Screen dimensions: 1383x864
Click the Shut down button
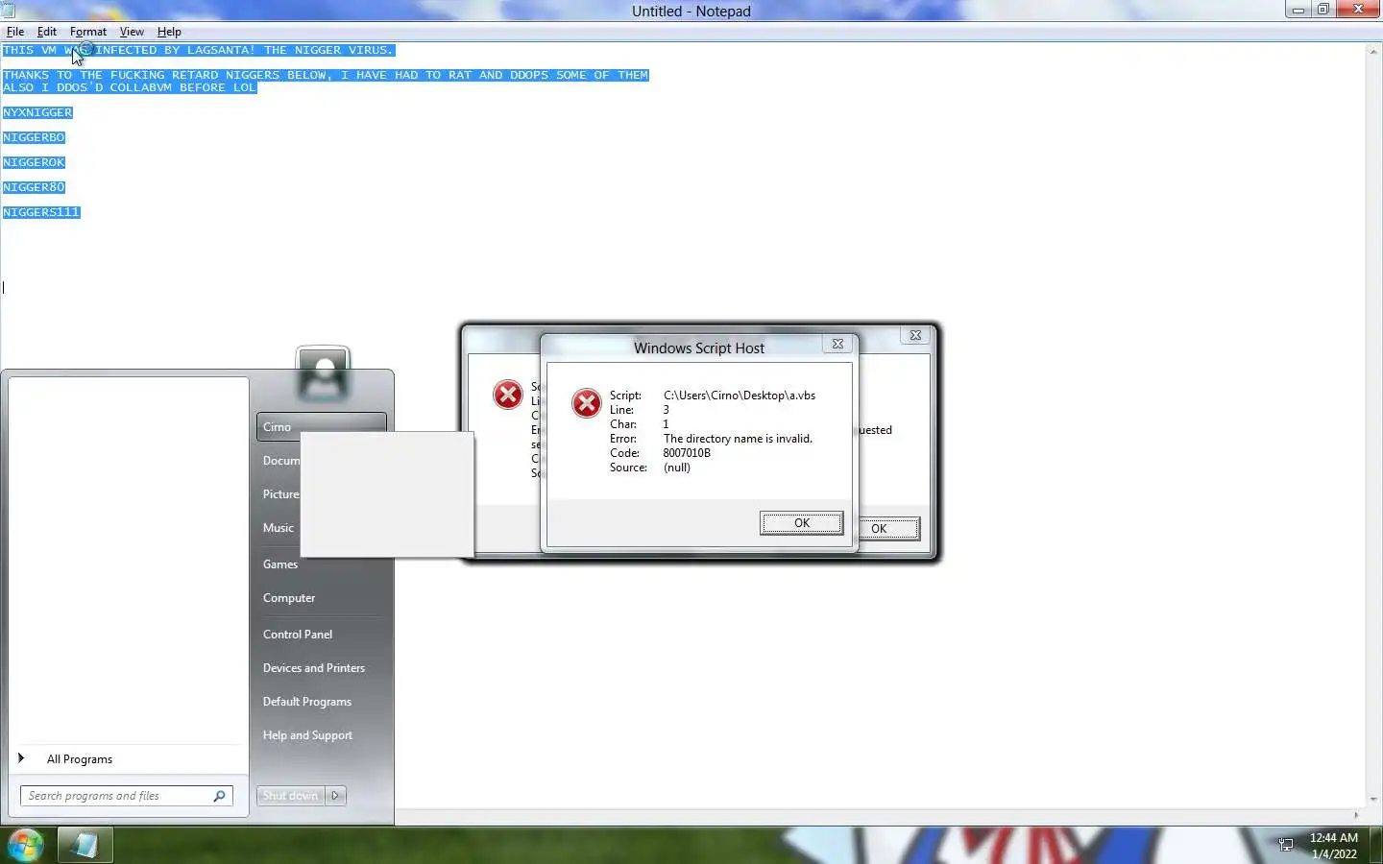pyautogui.click(x=291, y=796)
